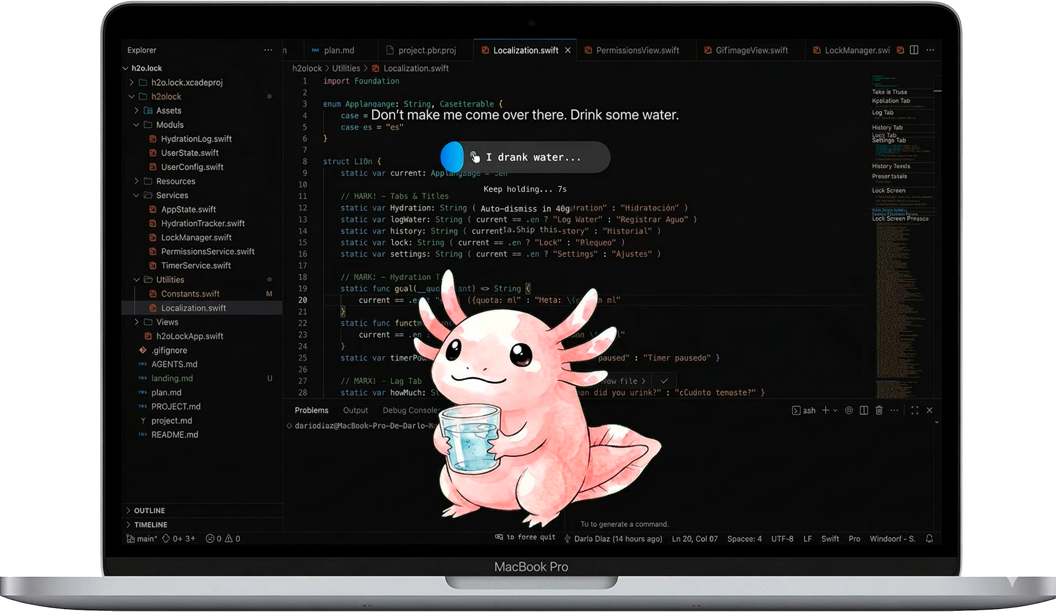Click the split editor icon in tab bar
Screen dimensions: 1056x612
(914, 50)
